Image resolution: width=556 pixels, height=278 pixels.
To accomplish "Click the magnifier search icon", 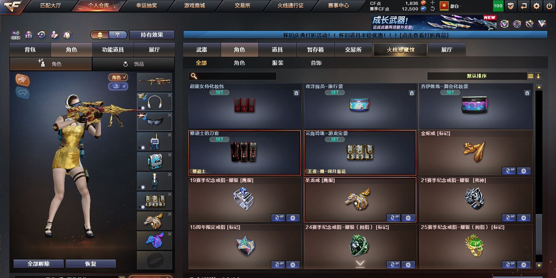I will (194, 76).
